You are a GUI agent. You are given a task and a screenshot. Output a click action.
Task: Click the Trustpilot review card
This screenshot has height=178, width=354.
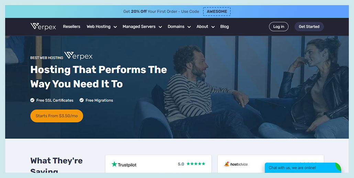[158, 164]
